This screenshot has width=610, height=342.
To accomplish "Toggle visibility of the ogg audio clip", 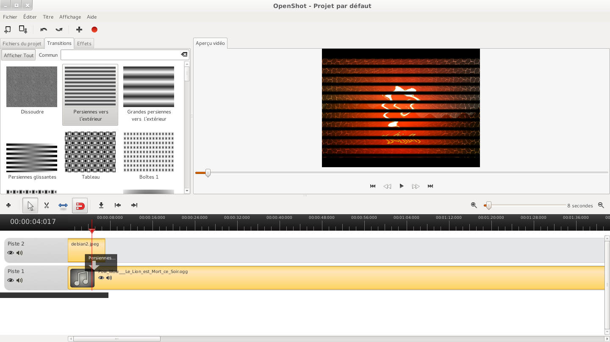I will click(101, 278).
